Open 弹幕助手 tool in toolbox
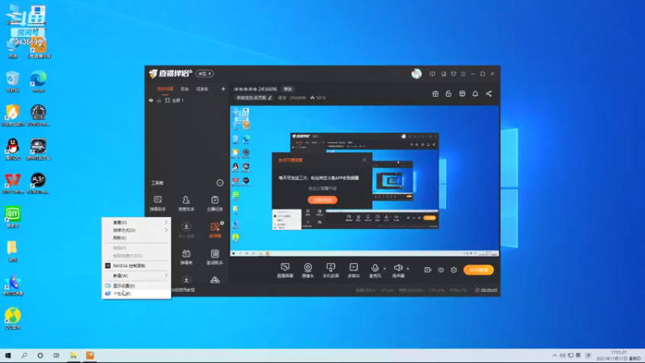The width and height of the screenshot is (645, 363). point(157,203)
